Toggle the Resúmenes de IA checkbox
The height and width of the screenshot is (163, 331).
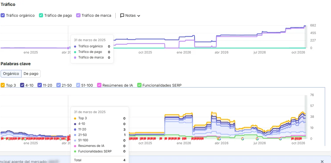click(x=99, y=85)
